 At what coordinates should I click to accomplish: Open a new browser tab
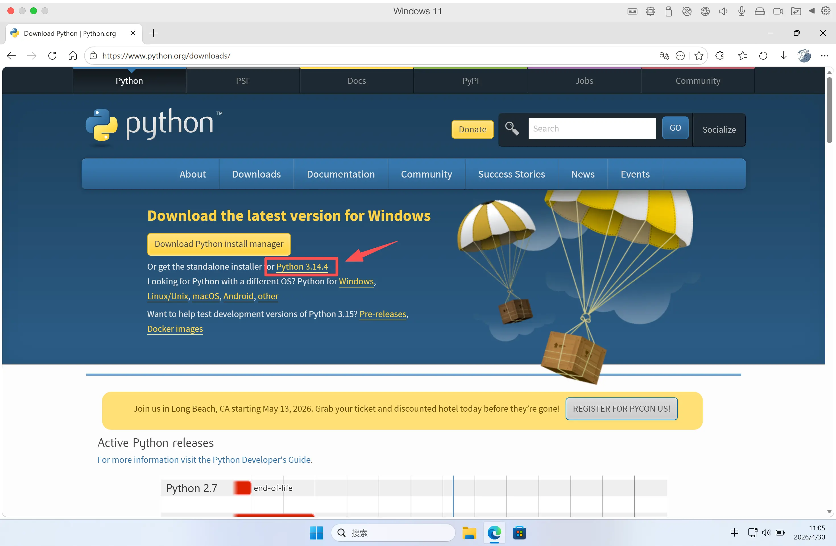coord(154,33)
